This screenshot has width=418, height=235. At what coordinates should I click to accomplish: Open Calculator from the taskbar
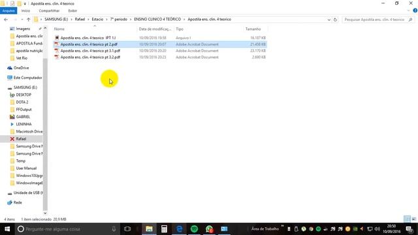click(164, 229)
